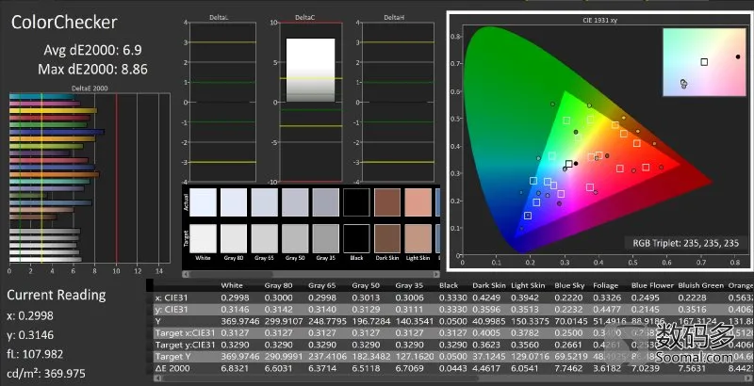Select the Target Gray 65 swatch

pyautogui.click(x=265, y=238)
